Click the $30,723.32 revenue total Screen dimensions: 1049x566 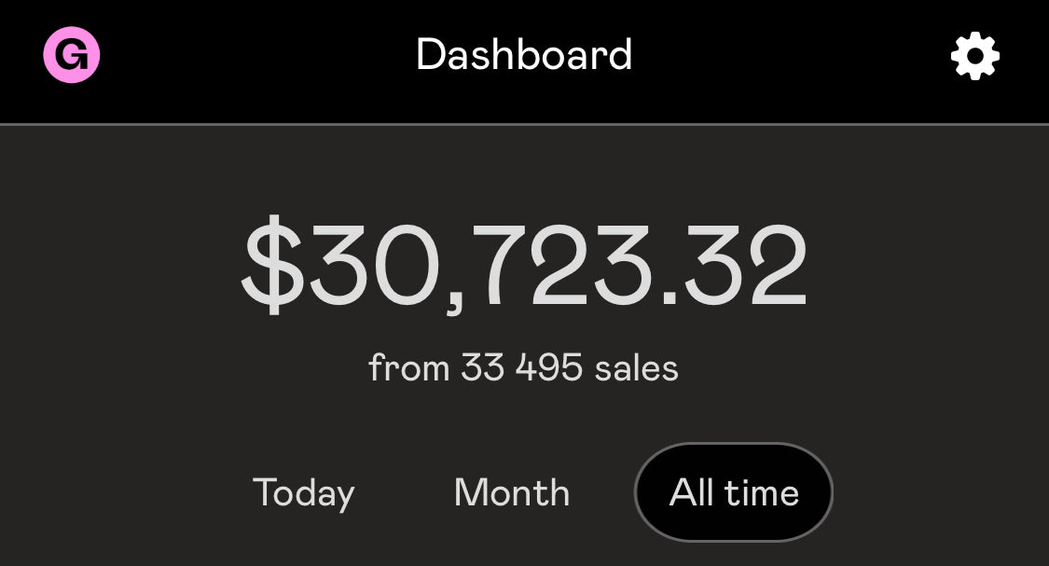524,266
